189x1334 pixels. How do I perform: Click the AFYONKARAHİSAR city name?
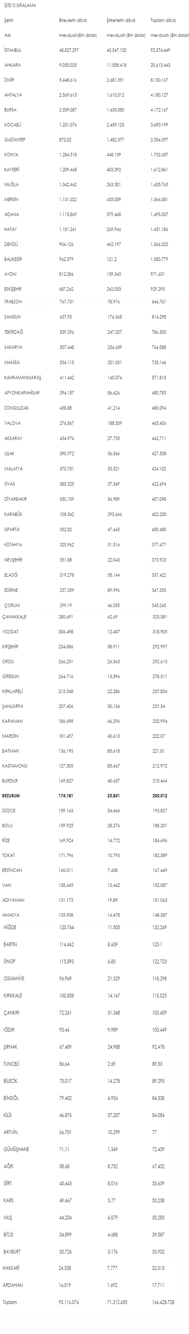pyautogui.click(x=22, y=393)
